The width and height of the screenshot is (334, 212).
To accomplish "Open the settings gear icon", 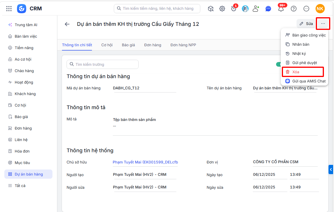I will (x=222, y=9).
